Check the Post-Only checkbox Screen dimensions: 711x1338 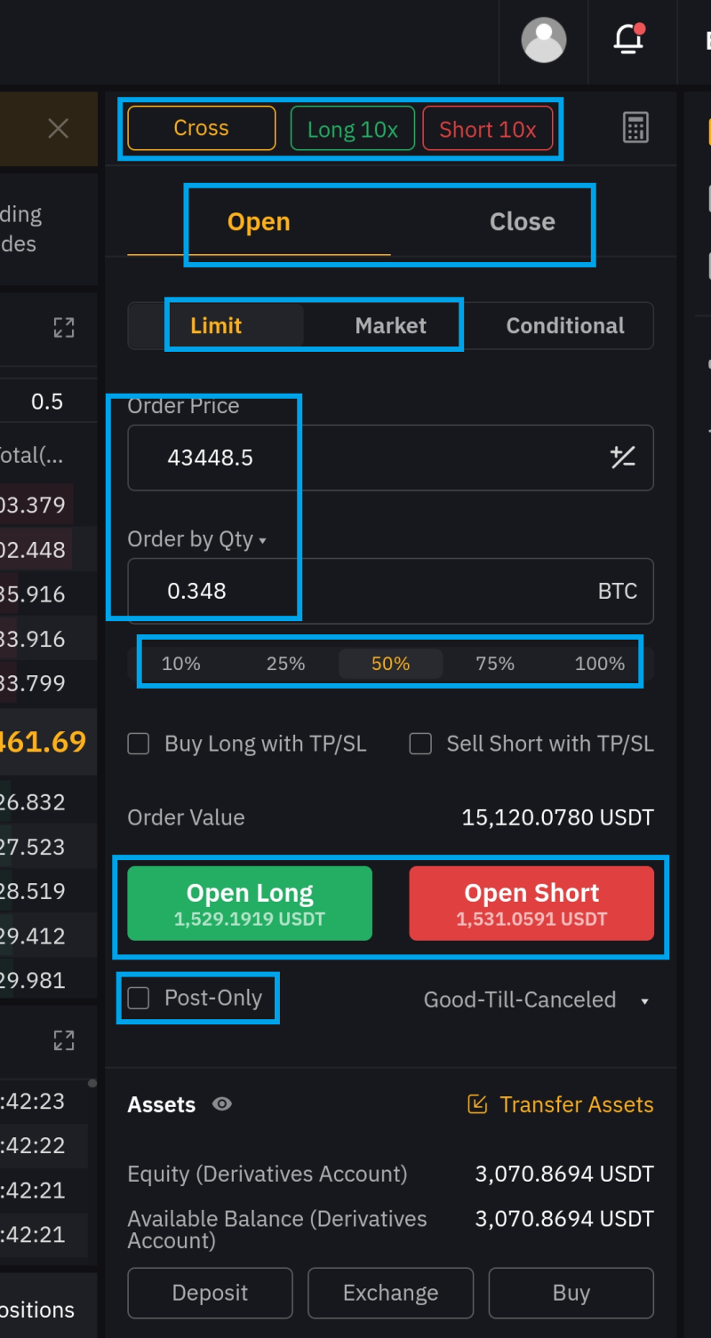pyautogui.click(x=139, y=999)
